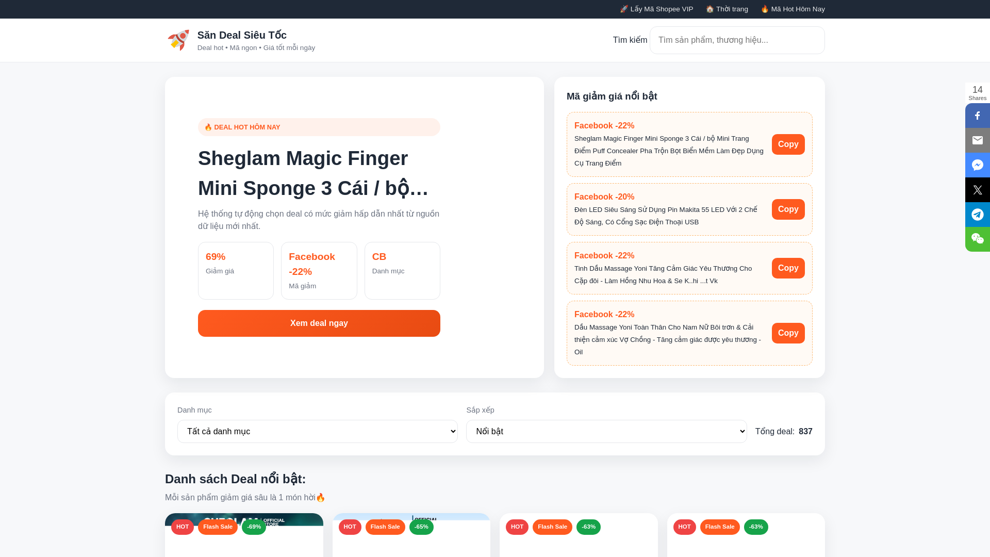Screen dimensions: 990x557
Task: Copy the Dầu Massage Yoni Toàn Thân code
Action: pyautogui.click(x=788, y=333)
